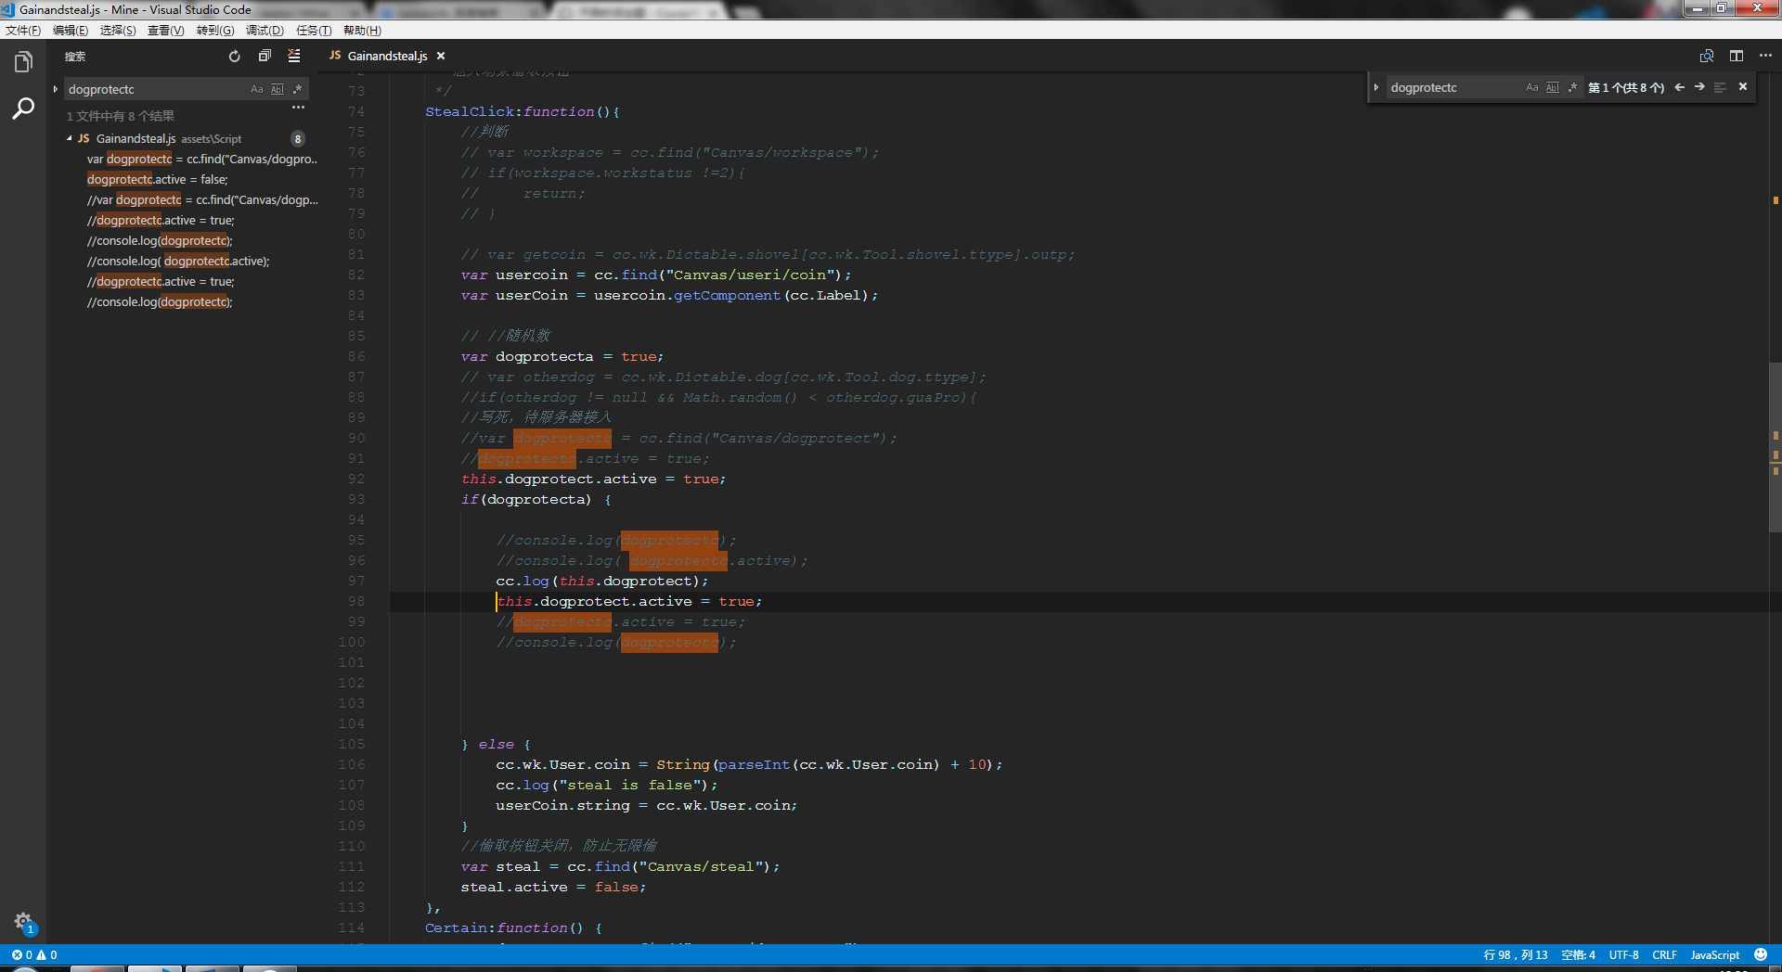
Task: Open the 调试(D) debug menu
Action: point(265,31)
